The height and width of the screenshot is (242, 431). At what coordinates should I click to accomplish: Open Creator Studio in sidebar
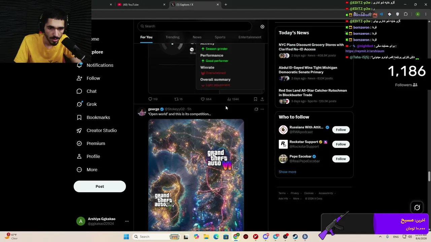[x=97, y=130]
